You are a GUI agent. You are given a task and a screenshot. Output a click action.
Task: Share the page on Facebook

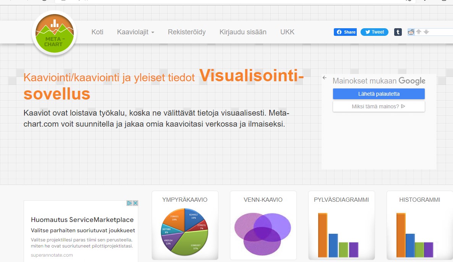(x=345, y=32)
